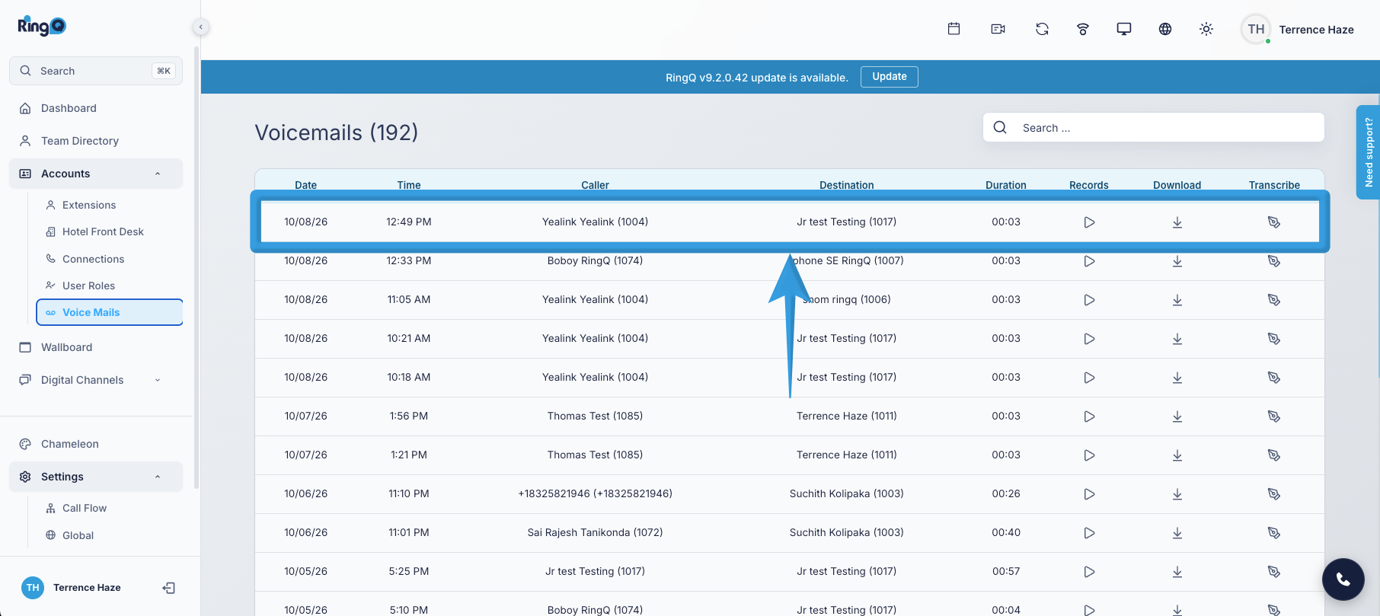Transcribe the 1:56 PM voicemail

pos(1274,417)
